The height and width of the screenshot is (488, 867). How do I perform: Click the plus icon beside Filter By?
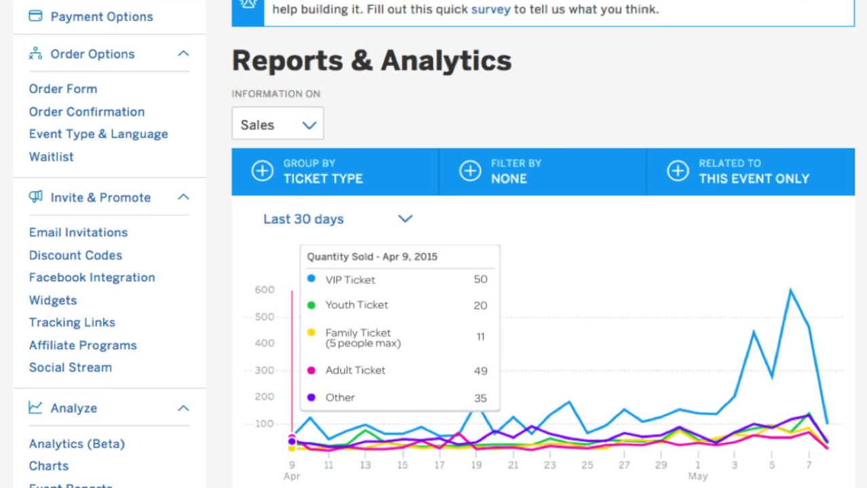470,171
